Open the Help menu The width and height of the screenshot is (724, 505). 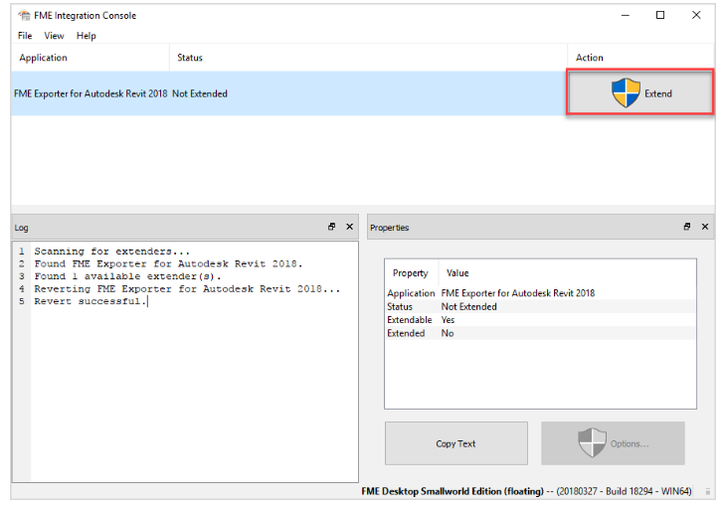tap(87, 36)
